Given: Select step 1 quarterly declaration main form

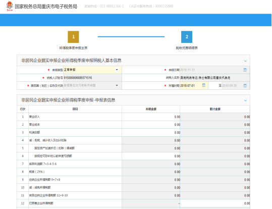Looking at the screenshot, I should pos(73,37).
